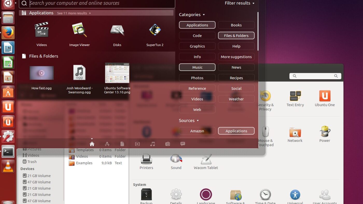Screen dimensions: 363x204
Task: Open Templates folder in Files window
Action: (x=97, y=150)
